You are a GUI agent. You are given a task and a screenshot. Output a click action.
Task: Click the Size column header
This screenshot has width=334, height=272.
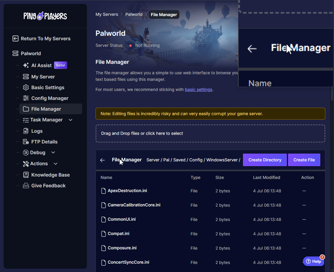tap(219, 177)
